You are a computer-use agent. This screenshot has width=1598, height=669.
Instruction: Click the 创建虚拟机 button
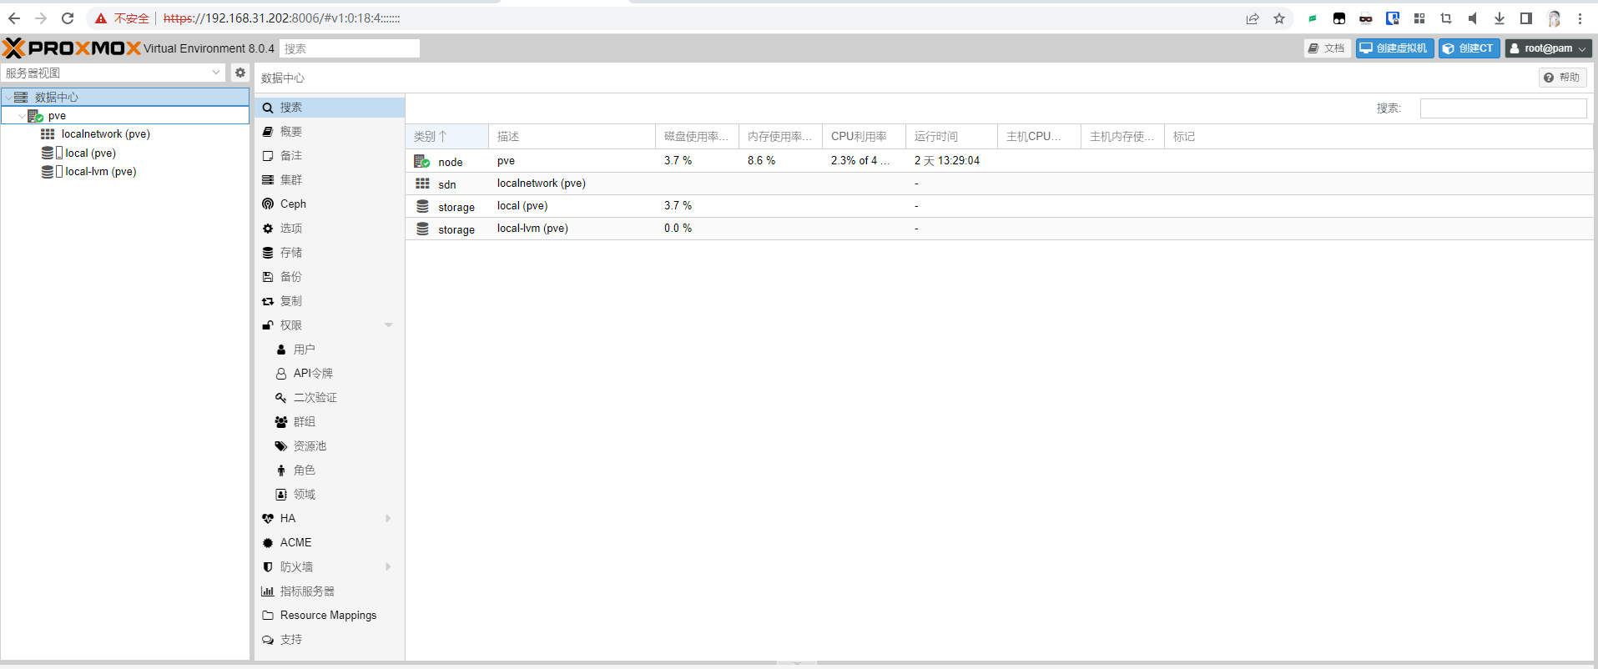click(x=1394, y=48)
